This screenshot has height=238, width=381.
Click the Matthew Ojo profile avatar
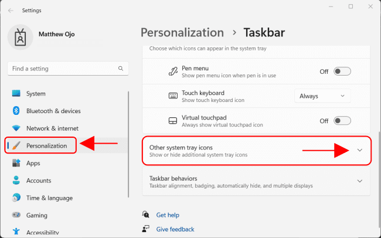pyautogui.click(x=21, y=37)
